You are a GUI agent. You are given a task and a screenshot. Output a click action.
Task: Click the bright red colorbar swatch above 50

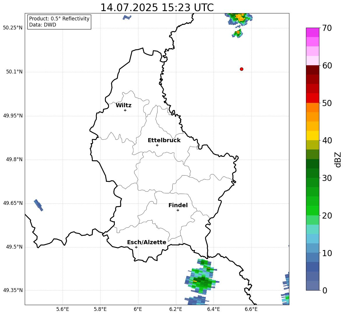[x=312, y=98]
